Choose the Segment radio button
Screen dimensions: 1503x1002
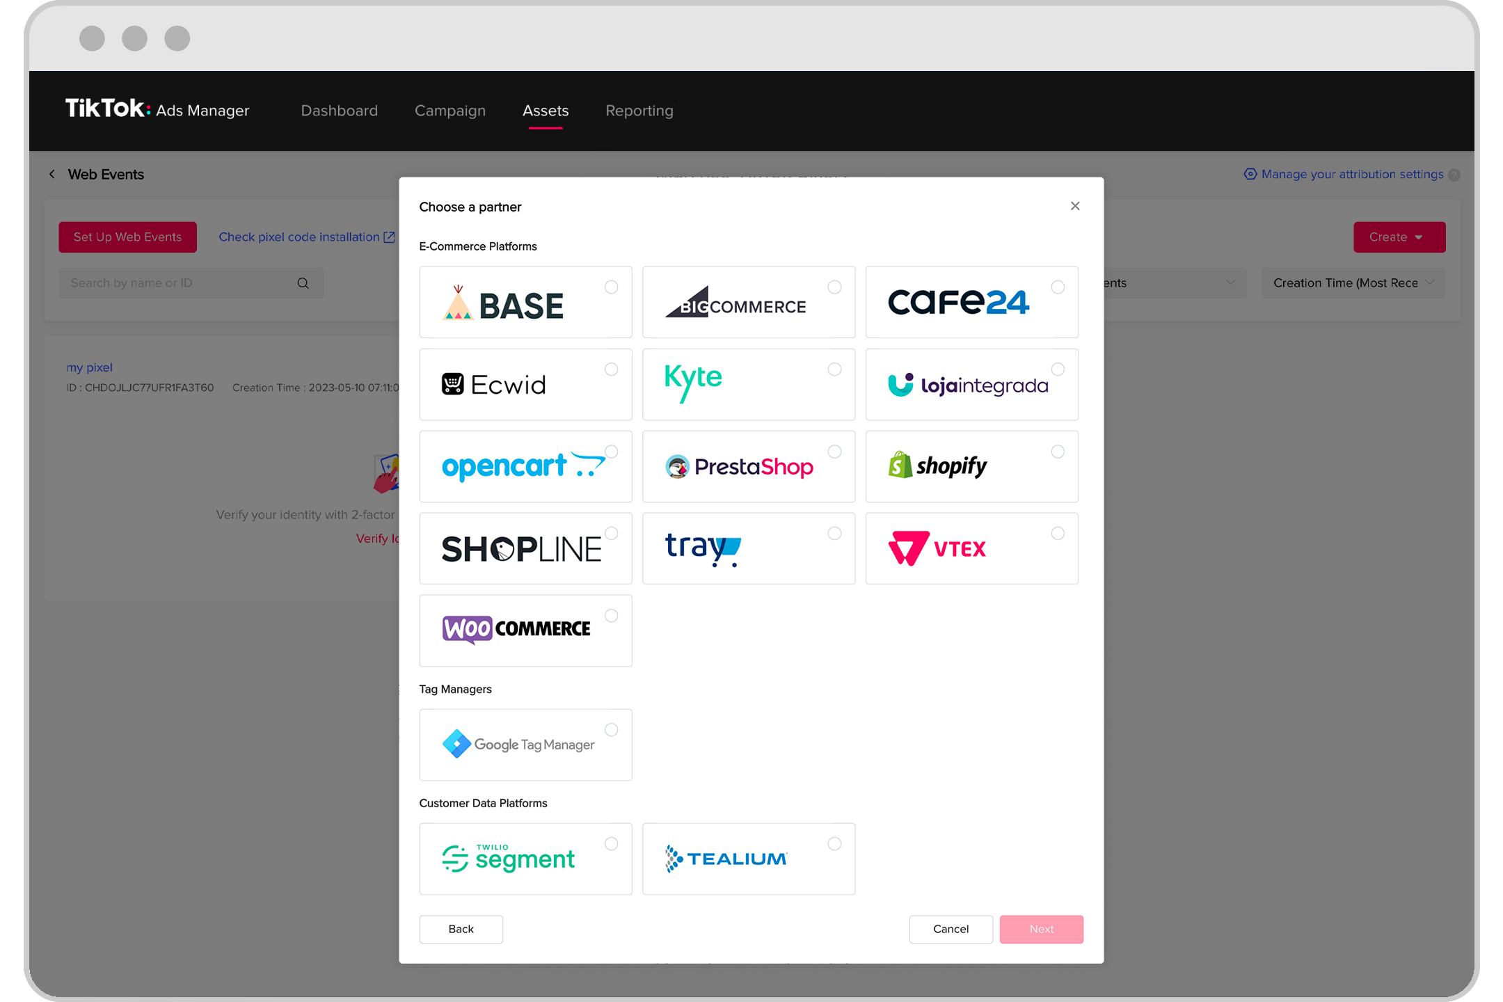click(611, 844)
